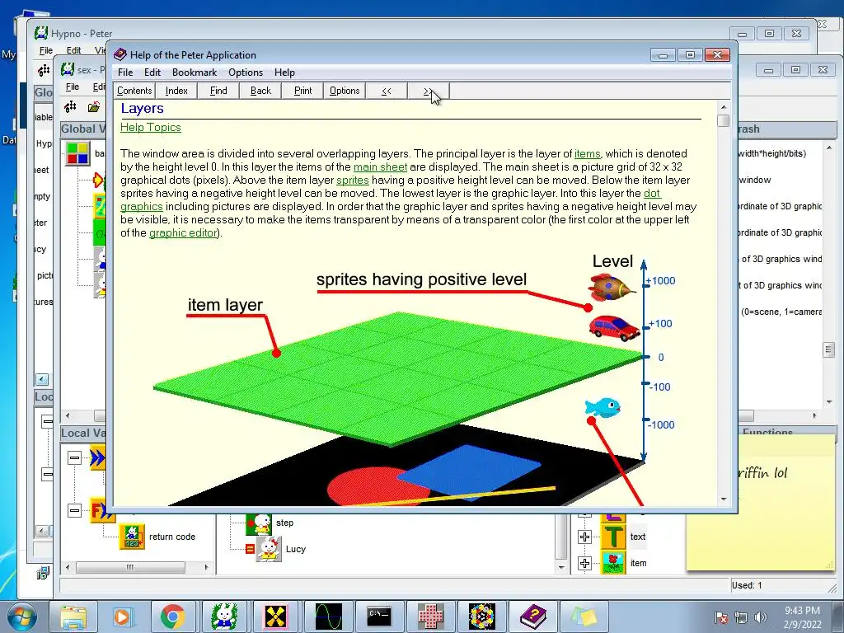Open File menu of the sex - Peter window

[73, 87]
